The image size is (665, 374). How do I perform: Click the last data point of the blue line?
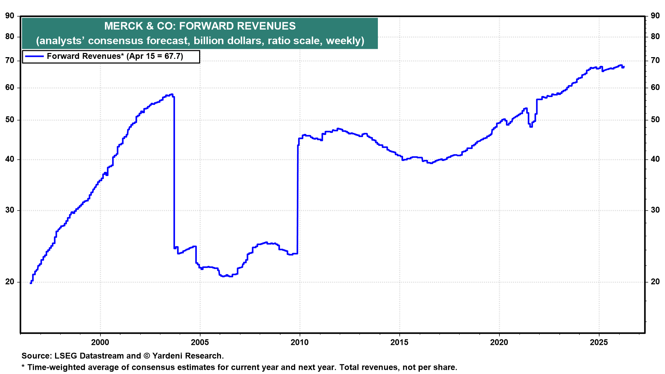click(x=623, y=67)
